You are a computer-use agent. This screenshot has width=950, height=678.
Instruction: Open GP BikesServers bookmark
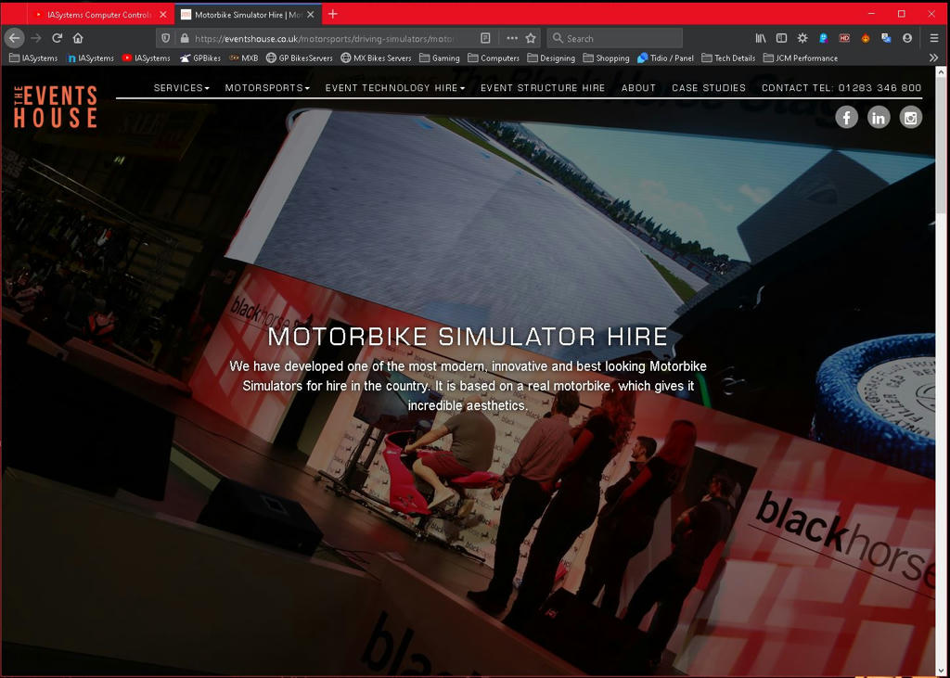point(300,58)
